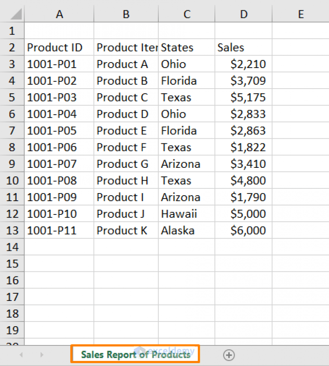Select column header E
The height and width of the screenshot is (366, 329).
pyautogui.click(x=300, y=14)
